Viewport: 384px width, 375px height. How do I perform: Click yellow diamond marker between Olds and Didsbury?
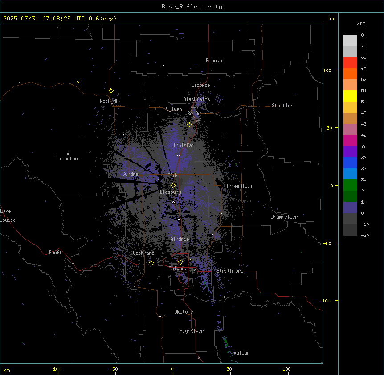(x=173, y=186)
